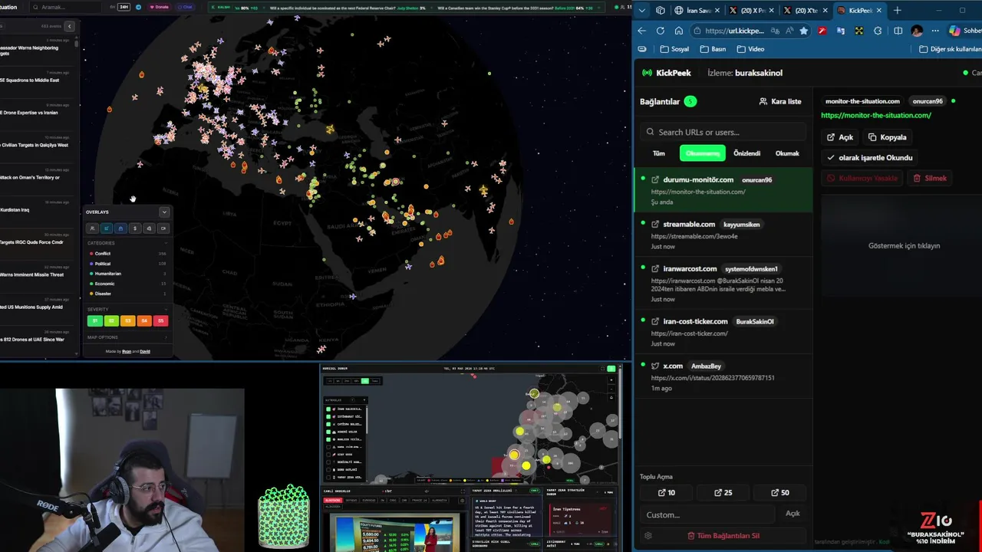
Task: Open streamable.com external link icon
Action: [655, 224]
